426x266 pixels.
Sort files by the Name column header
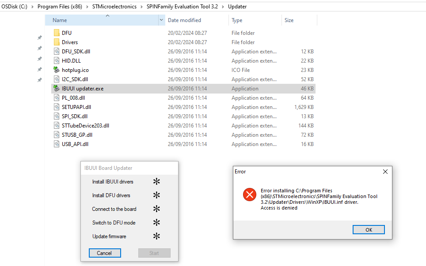tap(102, 20)
